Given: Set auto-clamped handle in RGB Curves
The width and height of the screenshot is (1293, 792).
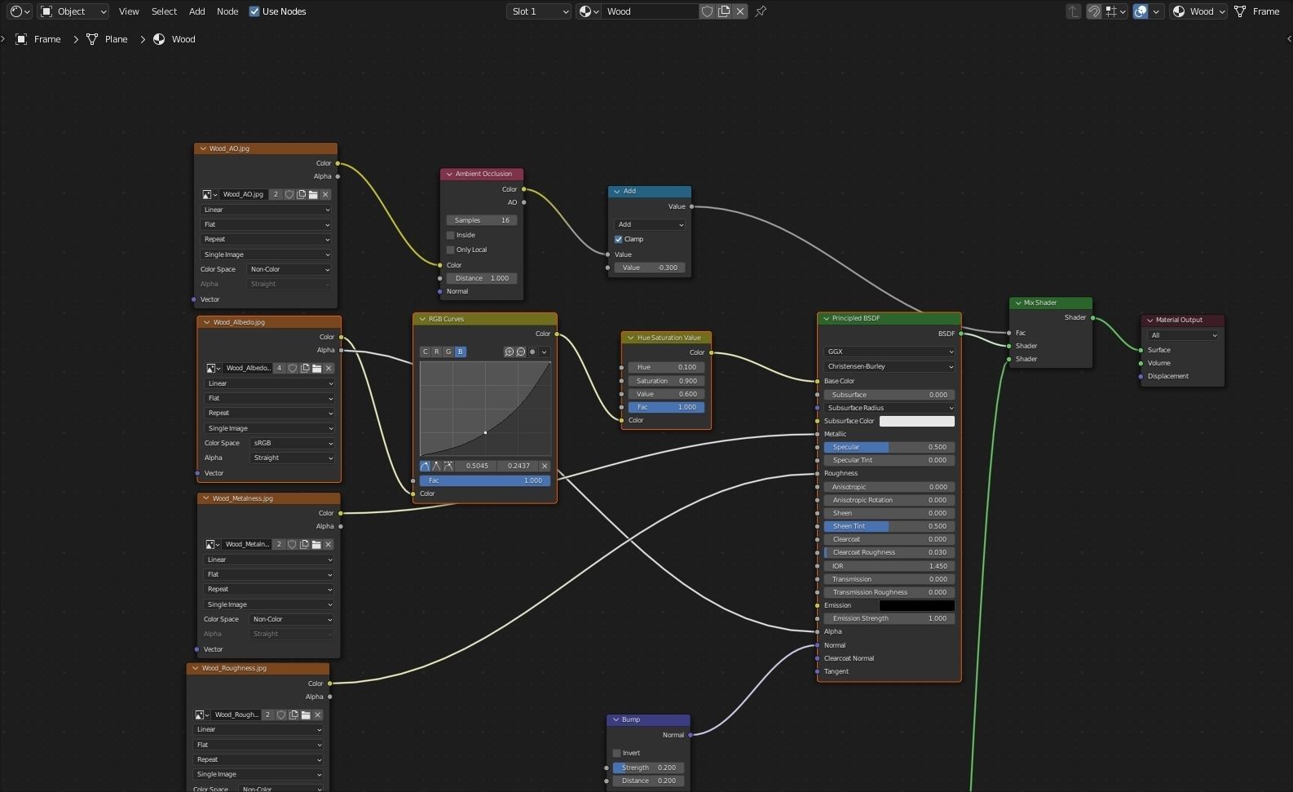Looking at the screenshot, I should pyautogui.click(x=448, y=466).
